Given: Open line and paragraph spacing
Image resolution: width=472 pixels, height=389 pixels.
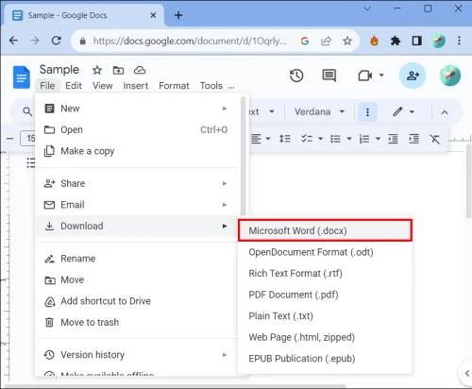Looking at the screenshot, I should [x=285, y=139].
